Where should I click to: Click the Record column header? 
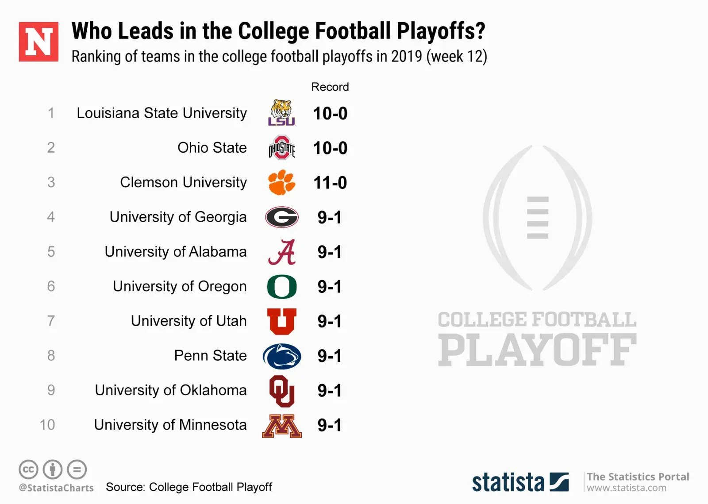(x=330, y=87)
